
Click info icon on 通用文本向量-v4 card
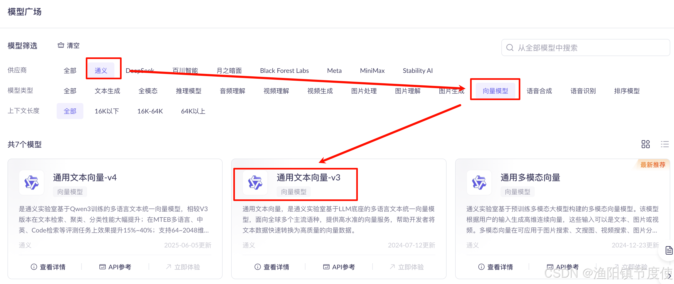[34, 267]
